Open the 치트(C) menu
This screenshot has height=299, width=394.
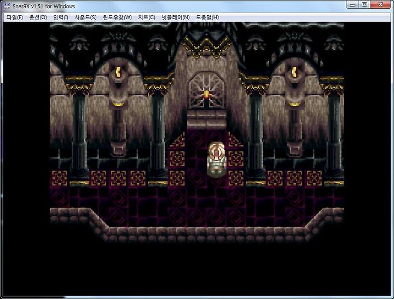coord(147,17)
